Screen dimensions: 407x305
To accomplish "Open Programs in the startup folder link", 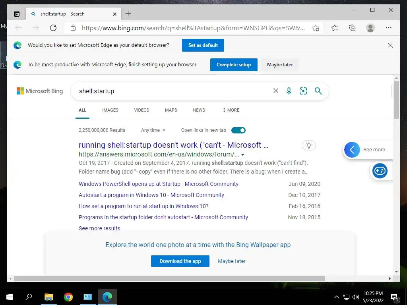I will (163, 217).
